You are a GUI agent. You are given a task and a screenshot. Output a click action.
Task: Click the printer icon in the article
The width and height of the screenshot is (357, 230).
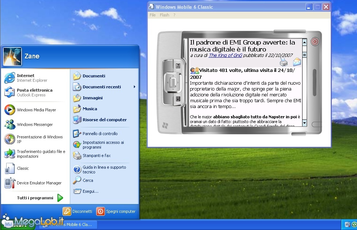coord(283,62)
